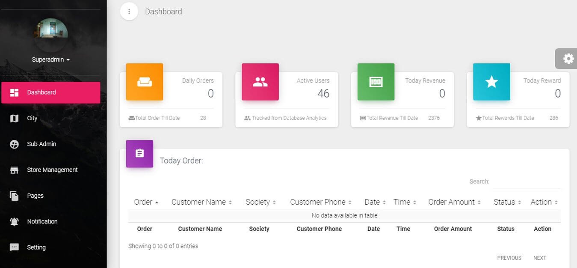
Task: Click the green Today Revenue icon
Action: pos(376,82)
